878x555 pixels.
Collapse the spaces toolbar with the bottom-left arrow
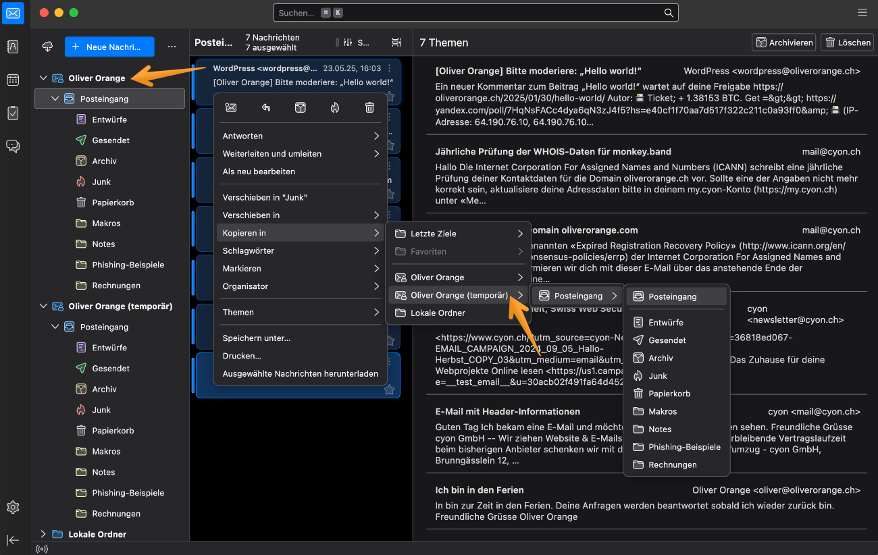point(13,539)
